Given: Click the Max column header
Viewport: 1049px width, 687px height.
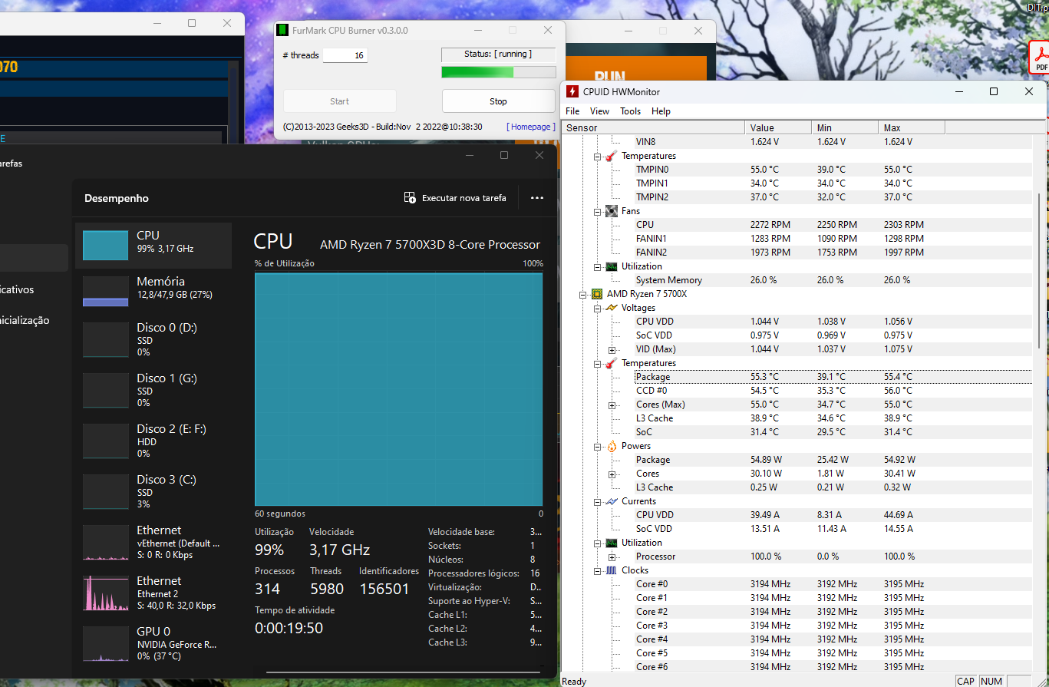Looking at the screenshot, I should (x=912, y=127).
